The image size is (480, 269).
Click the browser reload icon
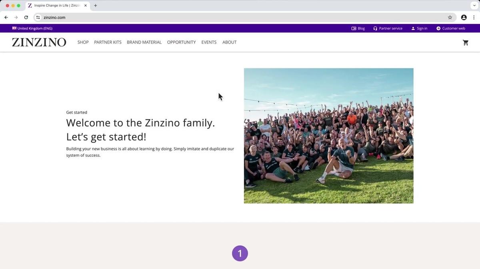coord(26,18)
